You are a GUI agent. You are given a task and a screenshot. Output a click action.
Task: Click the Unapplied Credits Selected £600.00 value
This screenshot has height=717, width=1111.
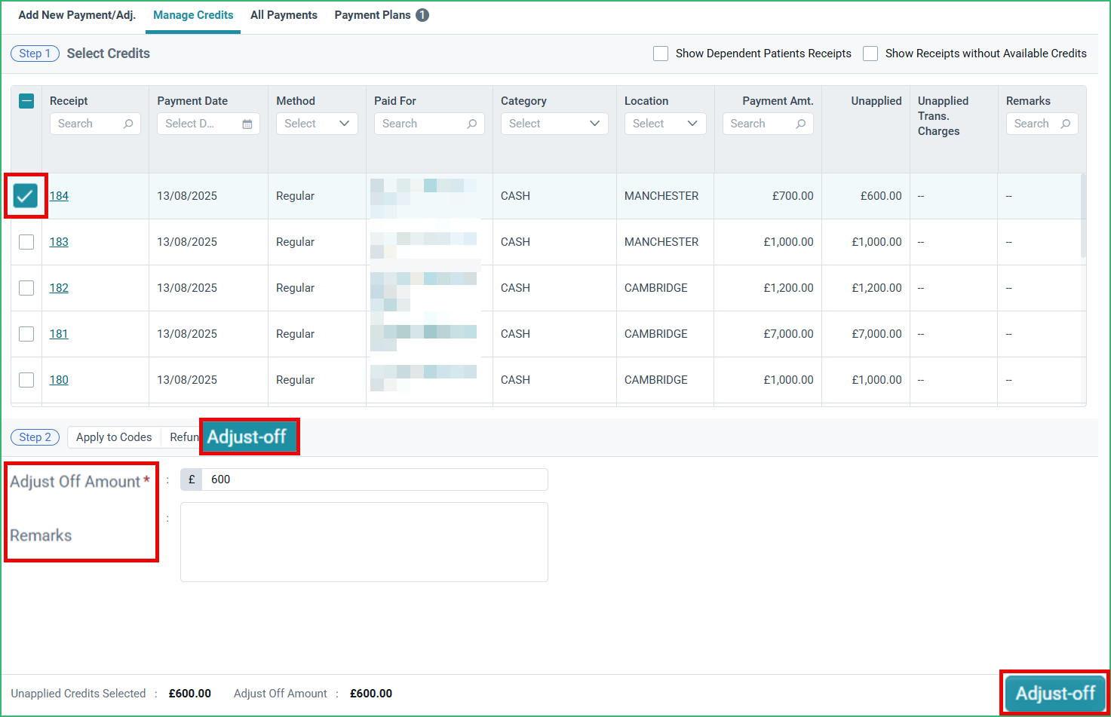[x=190, y=694]
